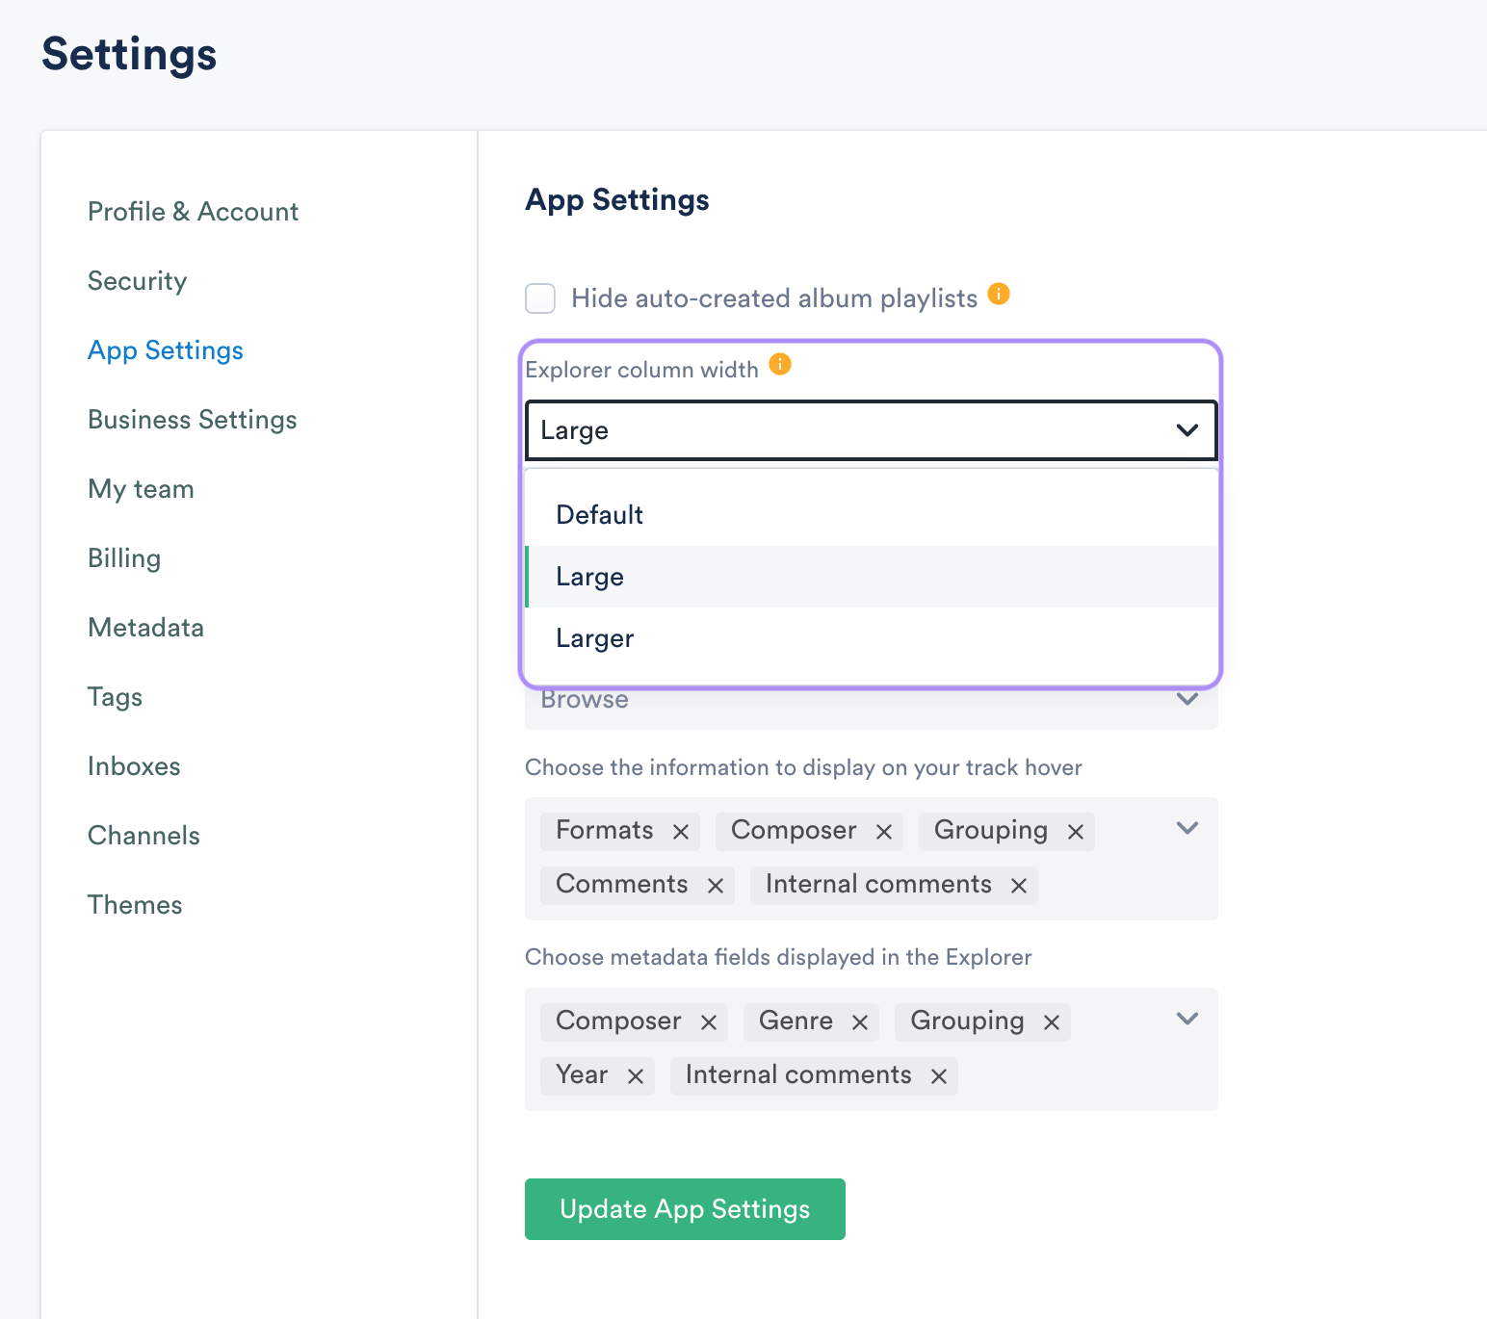Remove Grouping from Explorer metadata fields
The image size is (1487, 1319).
(1052, 1022)
